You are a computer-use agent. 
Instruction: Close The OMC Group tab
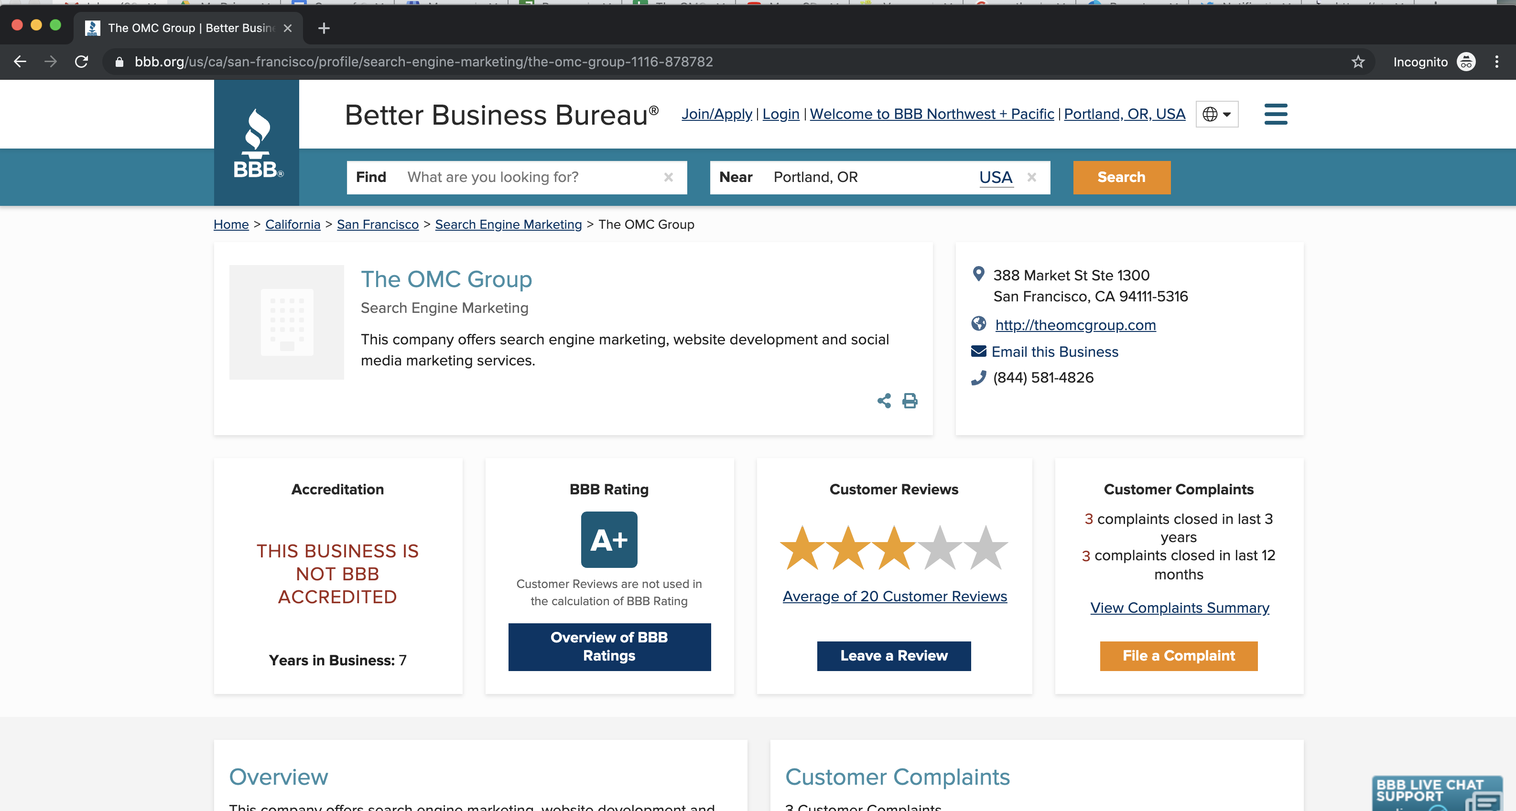click(x=287, y=28)
